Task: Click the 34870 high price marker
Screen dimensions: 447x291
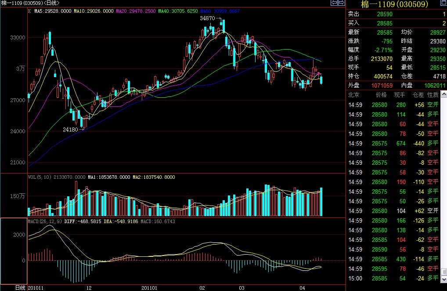Action: pyautogui.click(x=207, y=18)
